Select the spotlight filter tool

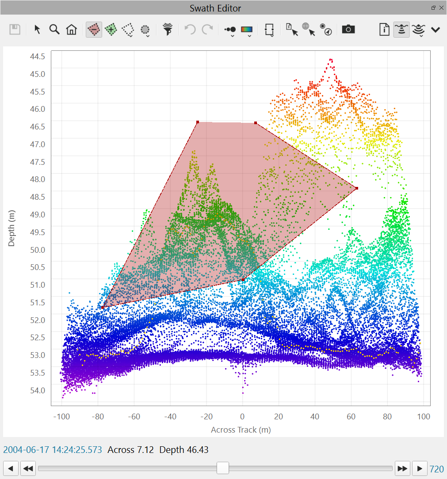168,29
